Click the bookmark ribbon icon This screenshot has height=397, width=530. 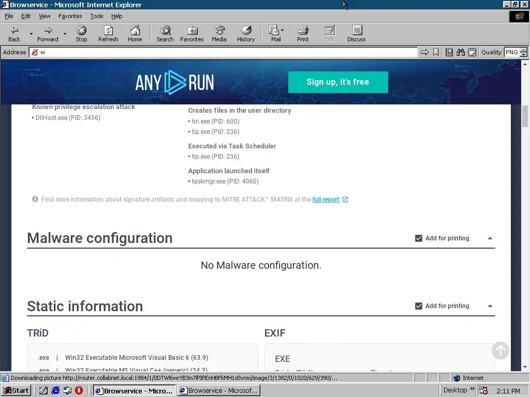pos(436,52)
